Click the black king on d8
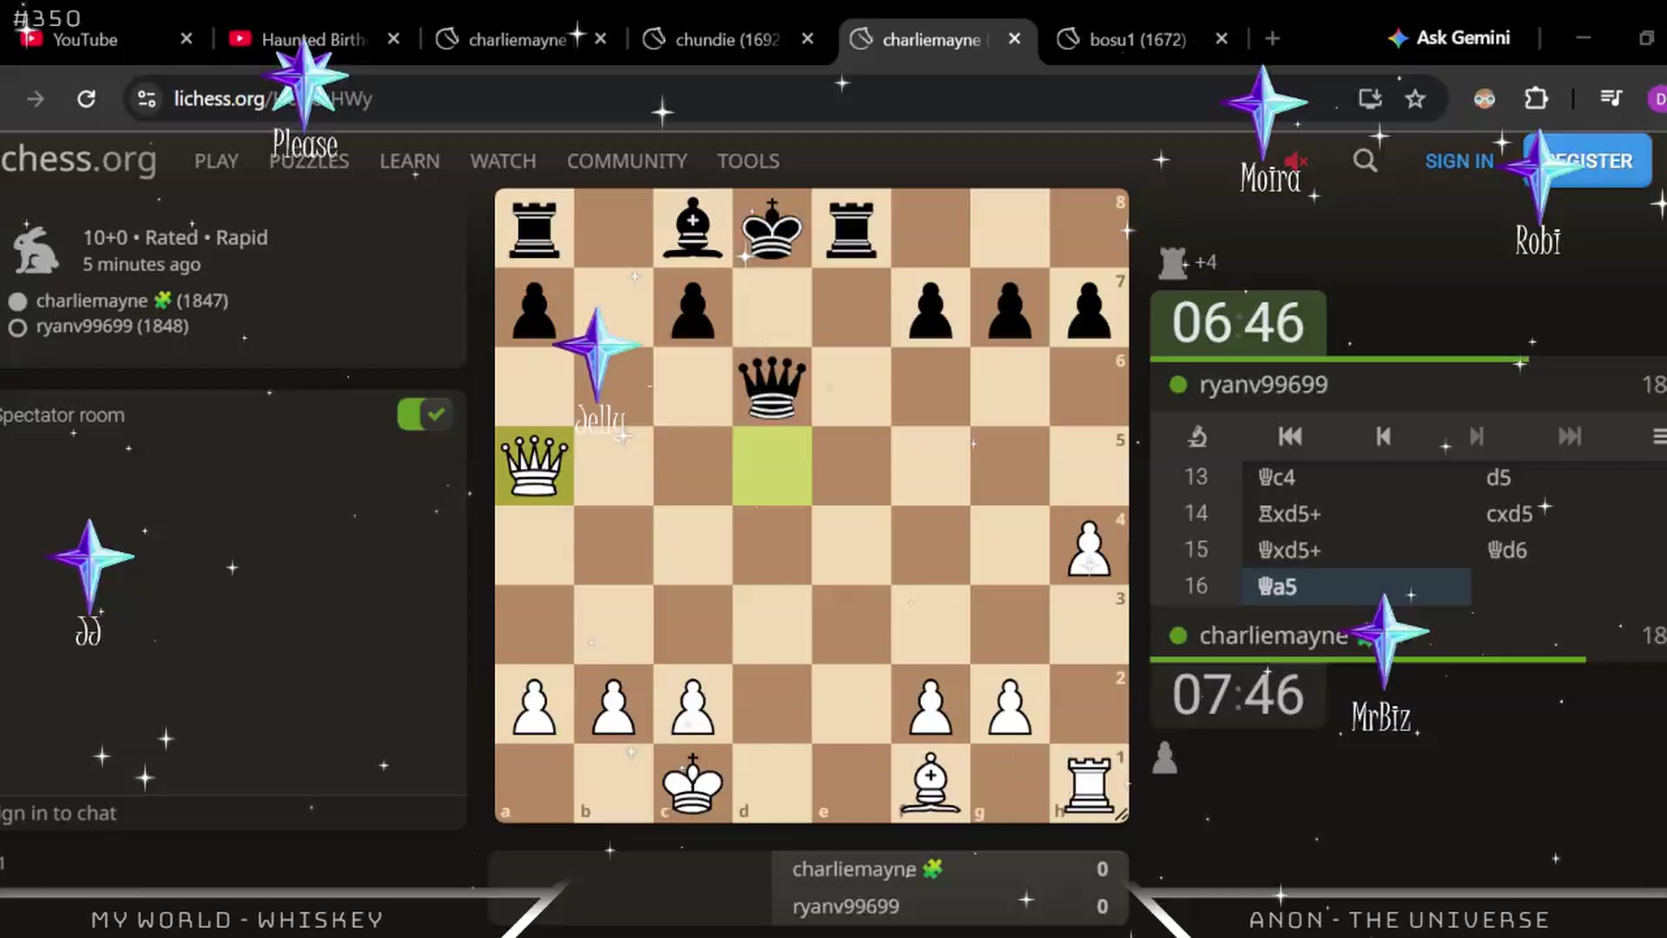This screenshot has height=938, width=1667. point(772,228)
